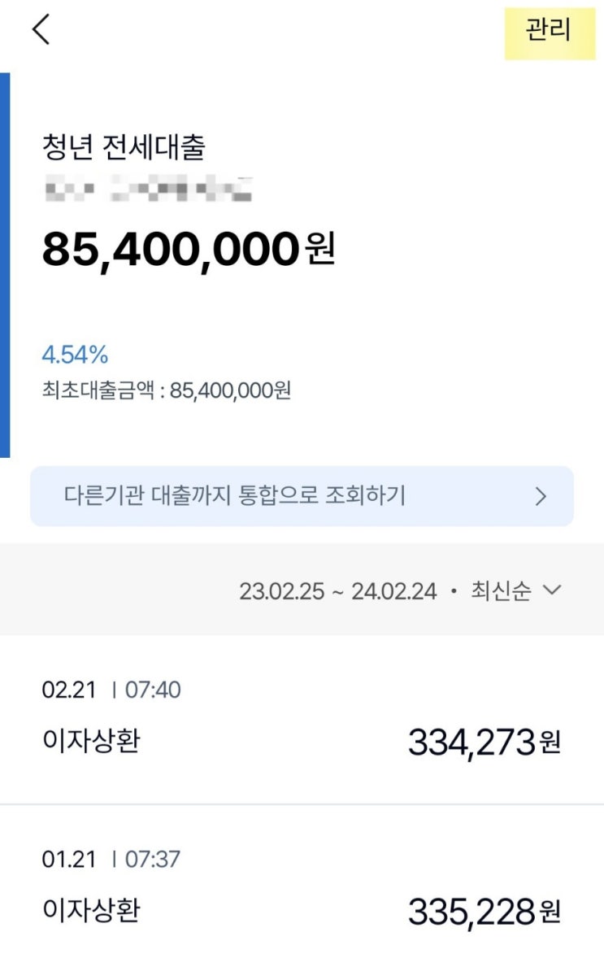The width and height of the screenshot is (604, 958).
Task: Click the down chevron next to 최신순
Action: [x=551, y=590]
